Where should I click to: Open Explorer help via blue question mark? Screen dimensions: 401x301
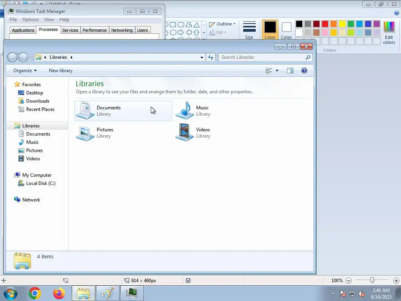pyautogui.click(x=304, y=71)
